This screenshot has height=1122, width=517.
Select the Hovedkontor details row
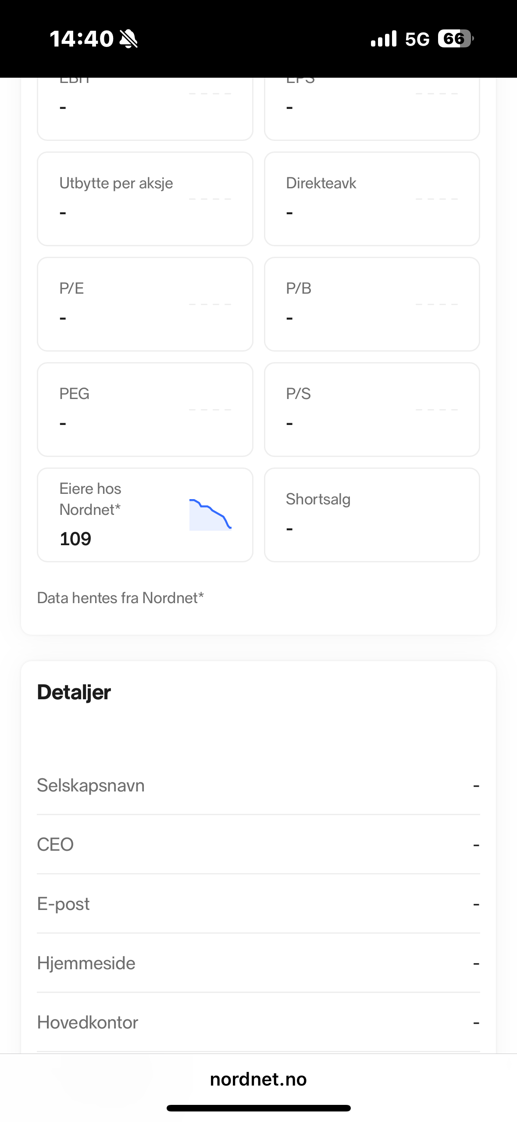[258, 1022]
